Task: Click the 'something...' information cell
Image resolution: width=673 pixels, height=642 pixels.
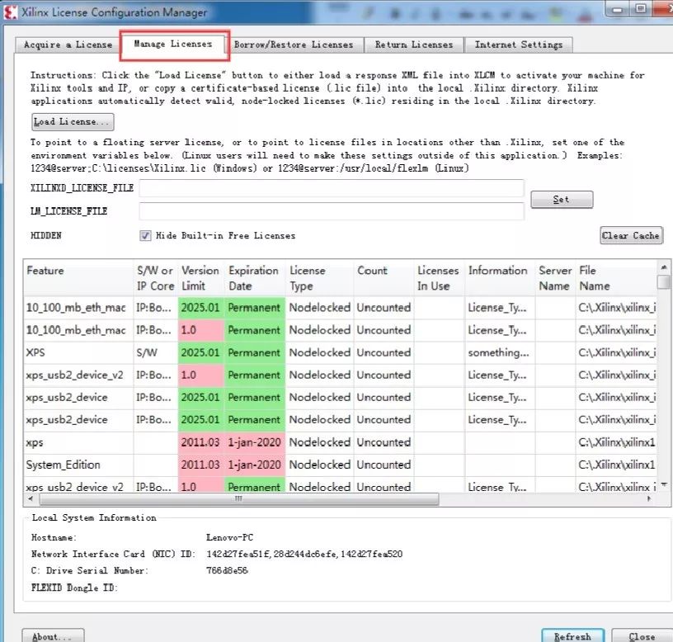Action: click(x=499, y=352)
